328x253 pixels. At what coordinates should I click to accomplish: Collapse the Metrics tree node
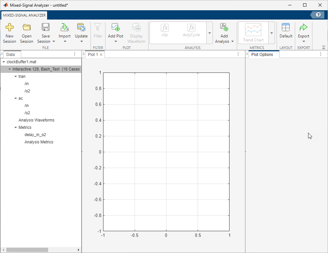[x=16, y=127]
